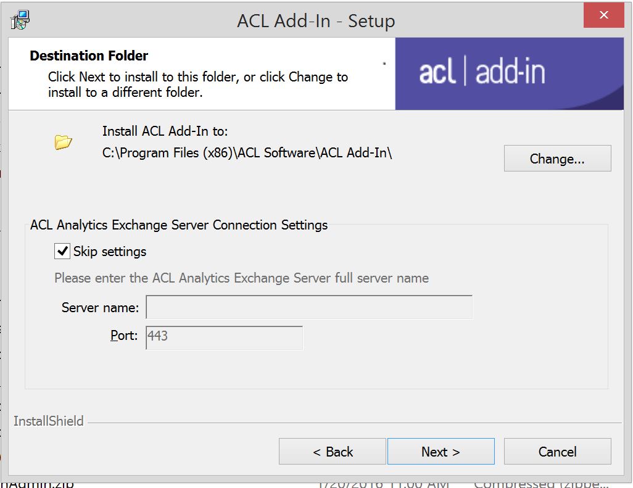Click the yellow folder icon beside install path
This screenshot has height=488, width=633.
click(61, 142)
